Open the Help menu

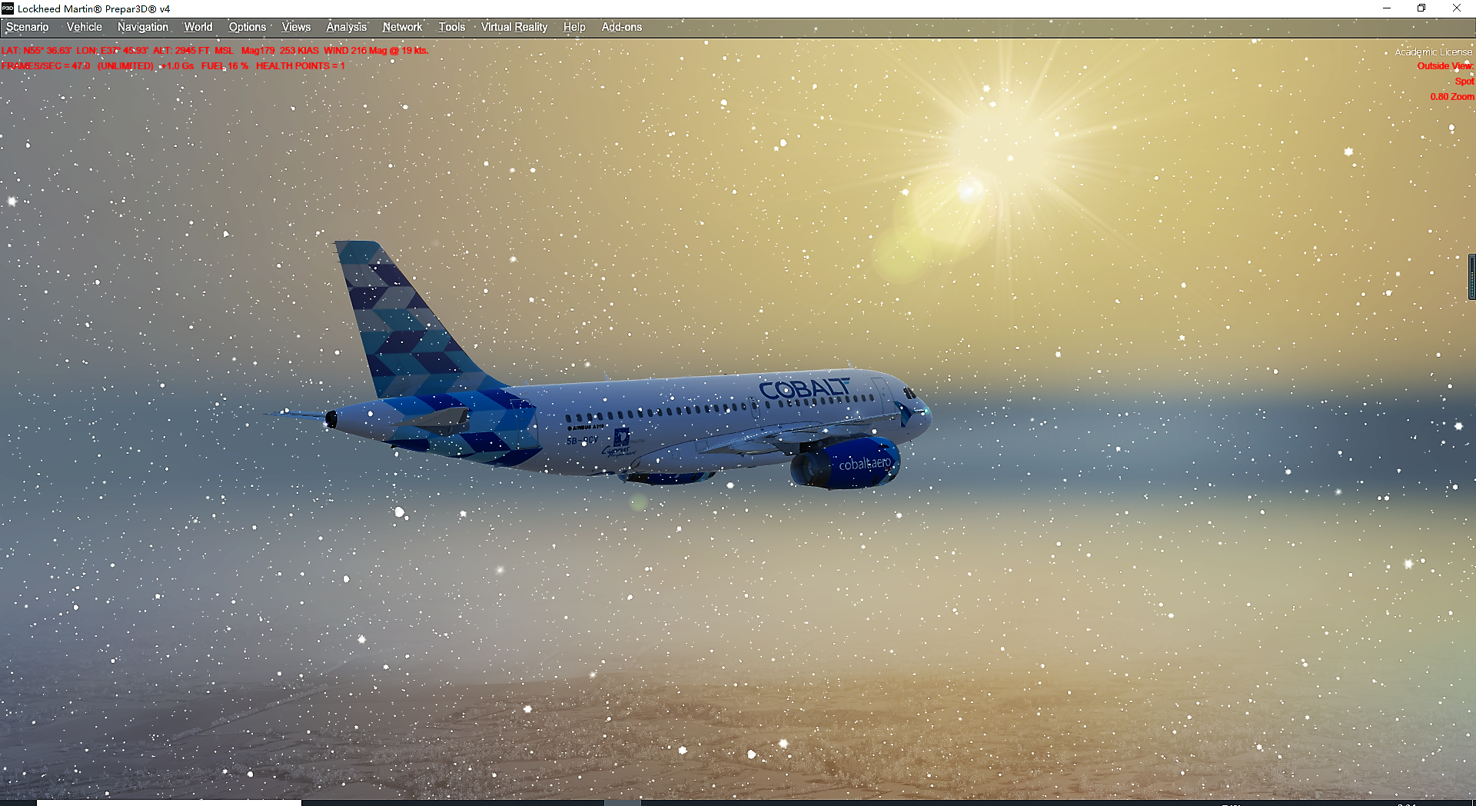(x=574, y=27)
